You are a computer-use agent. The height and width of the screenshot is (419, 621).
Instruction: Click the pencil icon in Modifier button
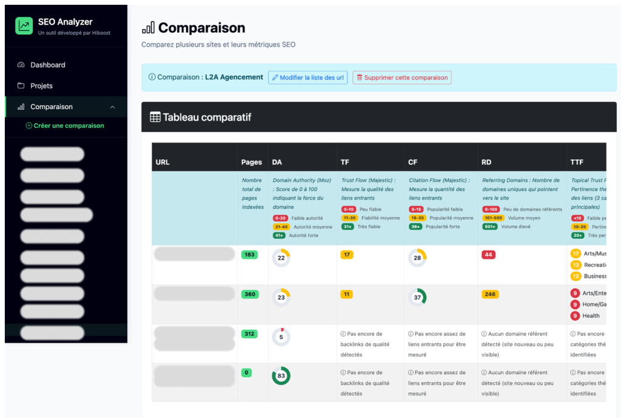275,78
